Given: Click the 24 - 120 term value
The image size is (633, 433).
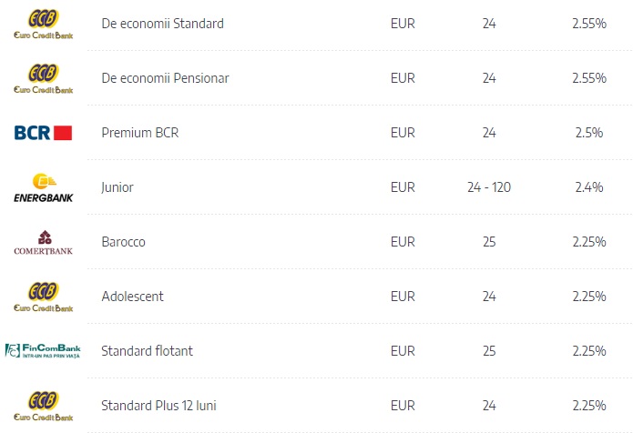Looking at the screenshot, I should [x=489, y=187].
